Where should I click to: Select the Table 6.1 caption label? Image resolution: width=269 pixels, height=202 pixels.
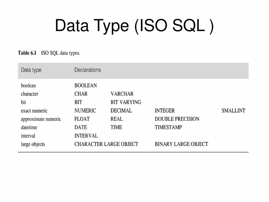click(27, 53)
